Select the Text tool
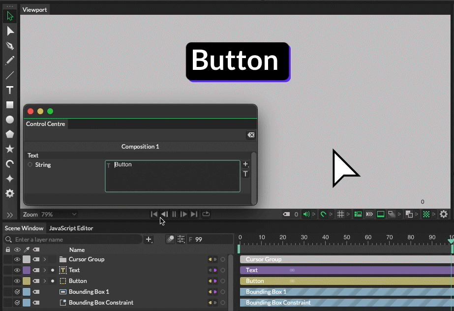This screenshot has height=311, width=454. pyautogui.click(x=10, y=90)
